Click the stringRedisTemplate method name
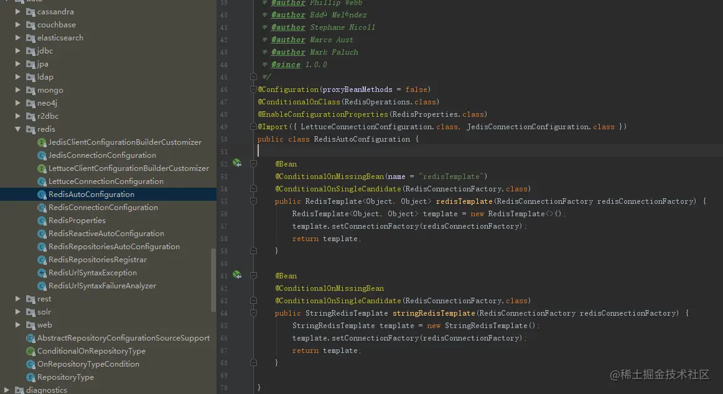723x394 pixels. click(434, 313)
